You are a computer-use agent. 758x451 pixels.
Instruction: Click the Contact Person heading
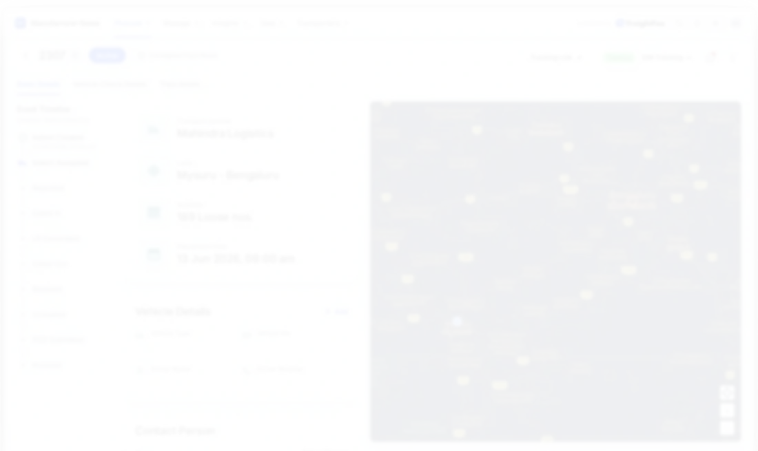pos(174,430)
